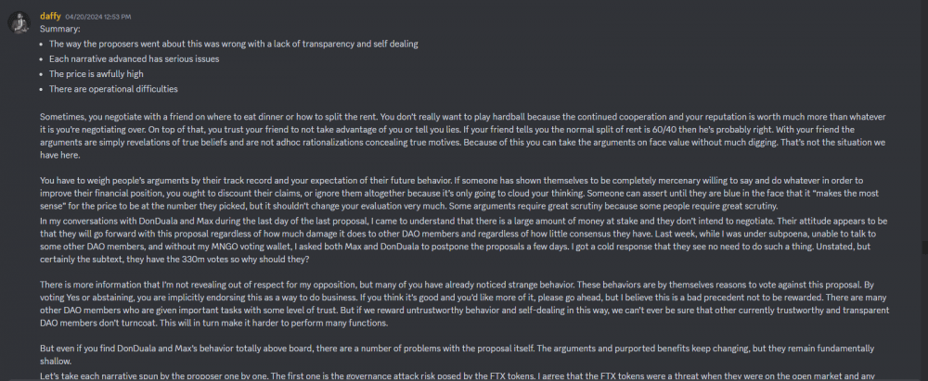Click the line 'shallow.' below the proposal paragraph

pos(55,361)
